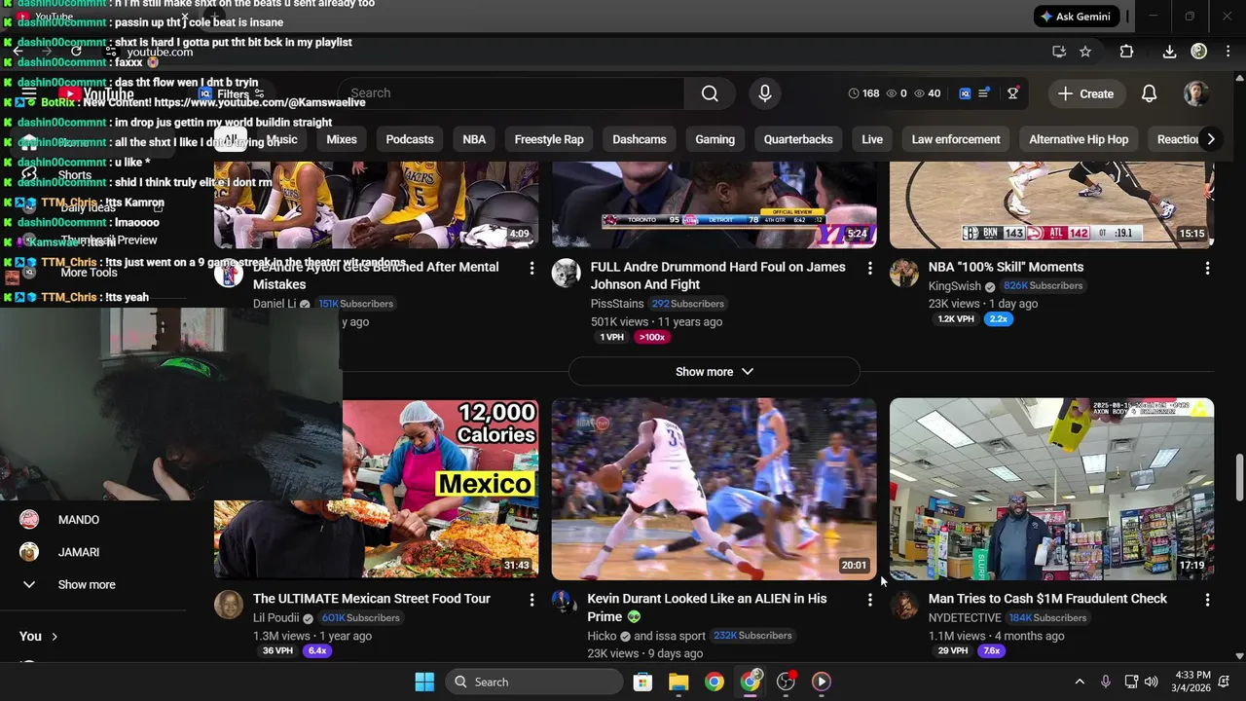Image resolution: width=1246 pixels, height=701 pixels.
Task: Select the Quarterbacks filter chip
Action: (798, 139)
